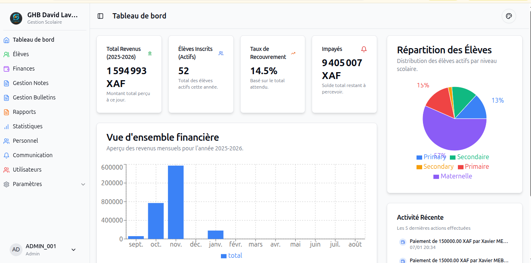The image size is (531, 263).
Task: Click the school logo avatar in sidebar
Action: [16, 18]
